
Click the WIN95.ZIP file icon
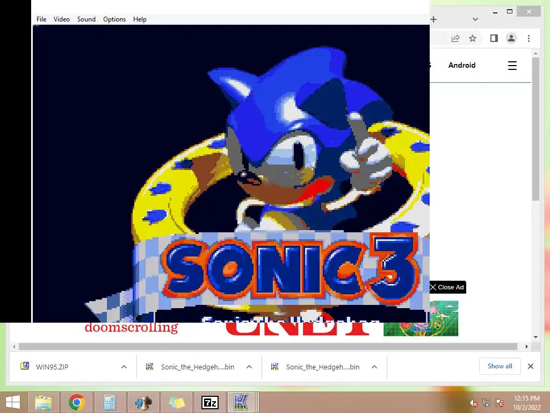click(25, 366)
